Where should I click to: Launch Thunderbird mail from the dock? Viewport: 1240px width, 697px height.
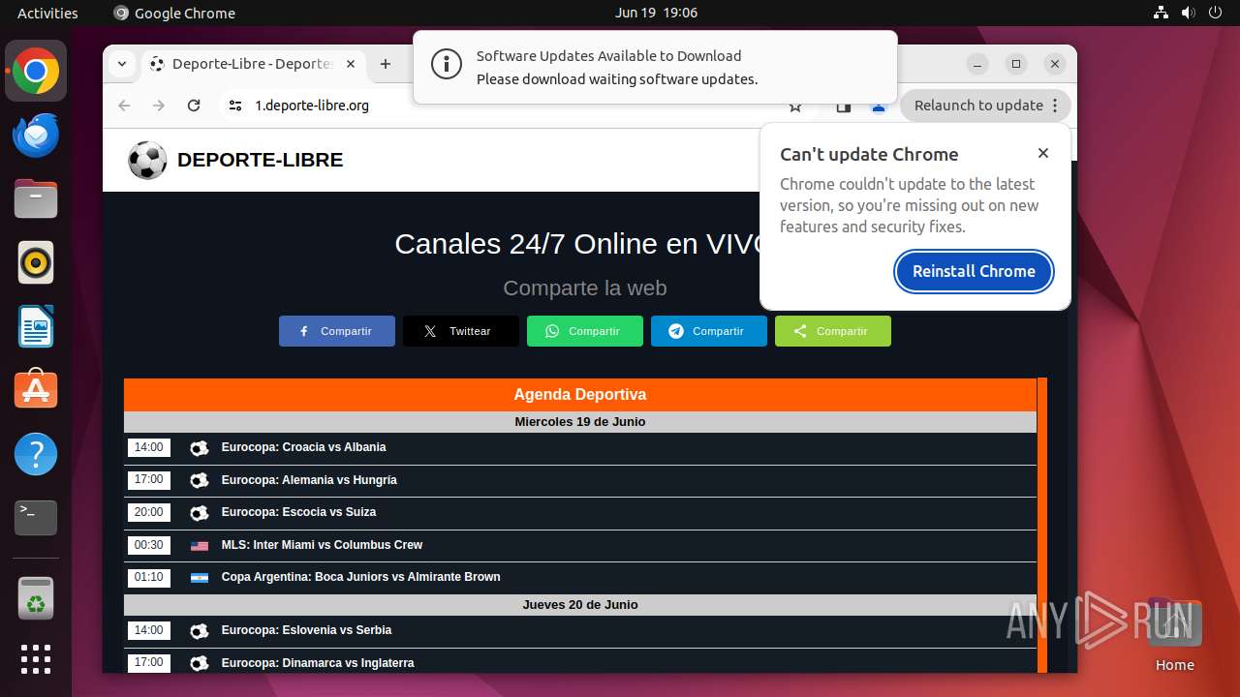coord(36,135)
